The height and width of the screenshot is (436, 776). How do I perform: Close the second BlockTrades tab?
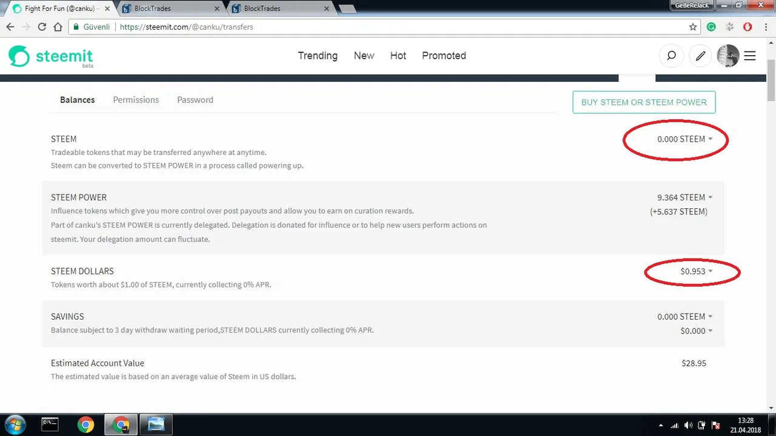coord(326,8)
